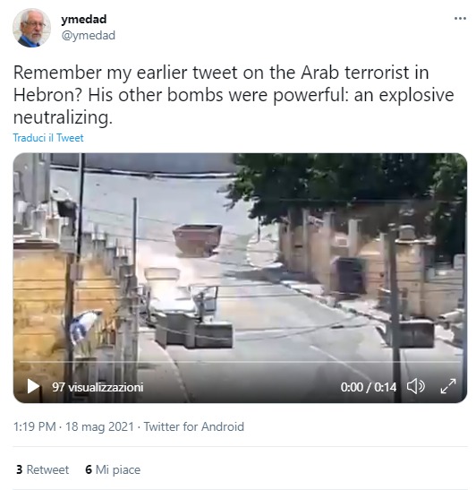The image size is (476, 490).
Task: Click ymedad's profile avatar
Action: [x=31, y=28]
